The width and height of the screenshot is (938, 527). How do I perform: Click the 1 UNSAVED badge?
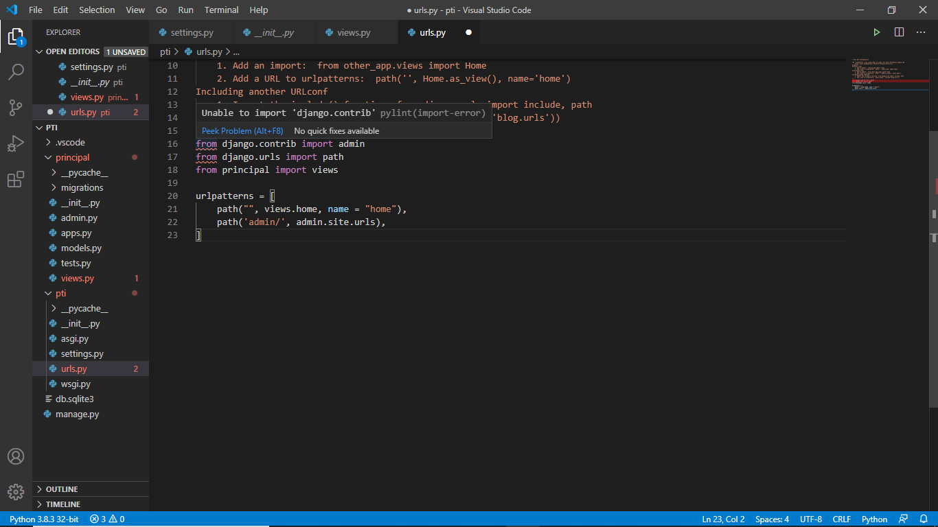click(x=126, y=52)
